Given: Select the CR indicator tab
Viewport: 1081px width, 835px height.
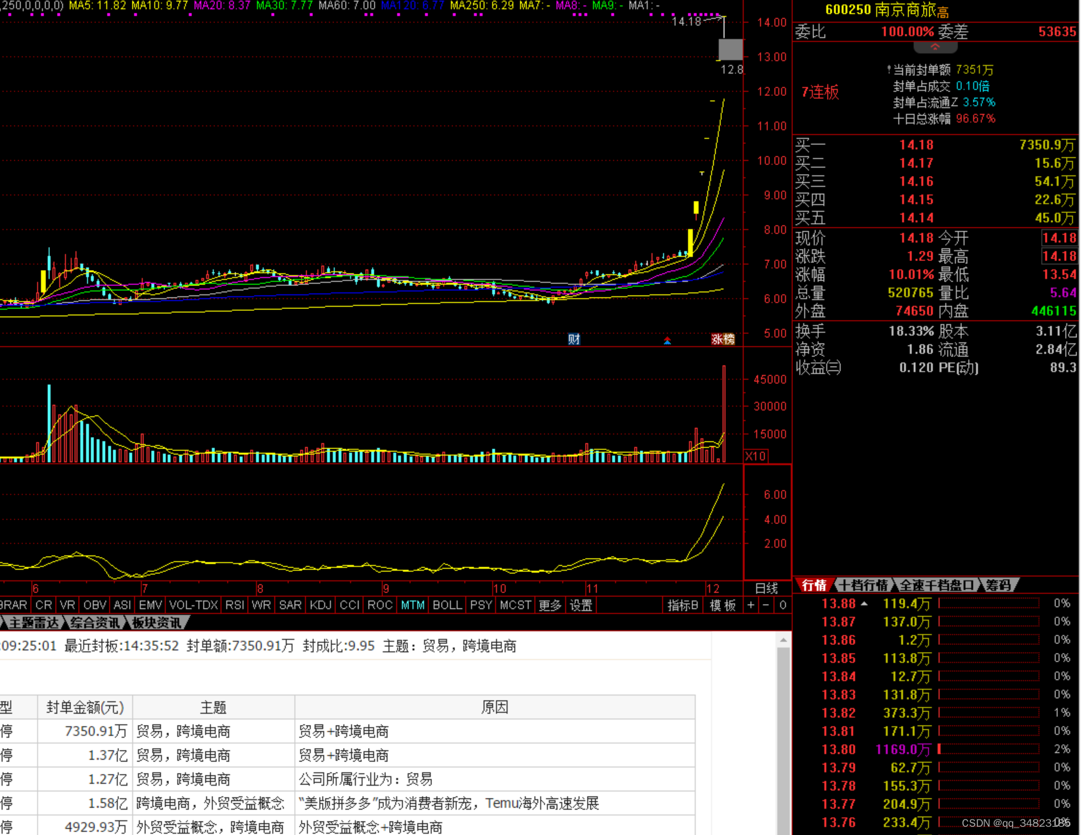Looking at the screenshot, I should coord(44,605).
